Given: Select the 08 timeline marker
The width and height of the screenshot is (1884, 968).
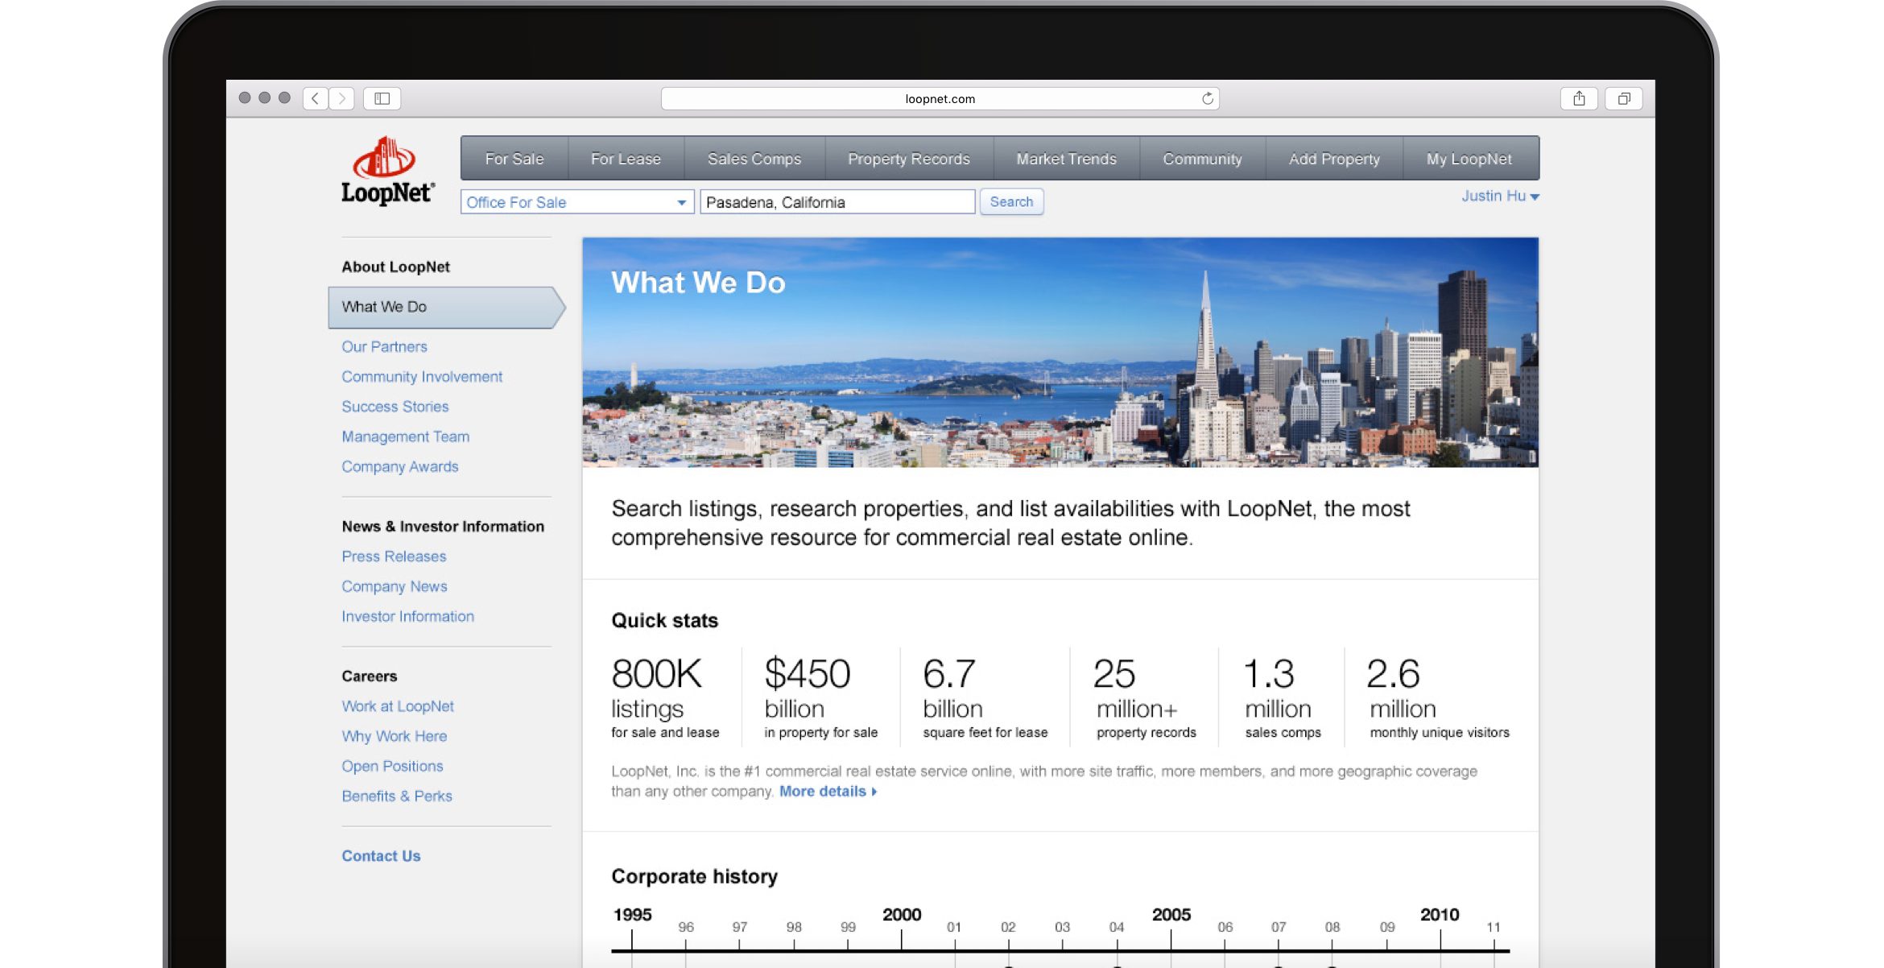Looking at the screenshot, I should point(1332,927).
